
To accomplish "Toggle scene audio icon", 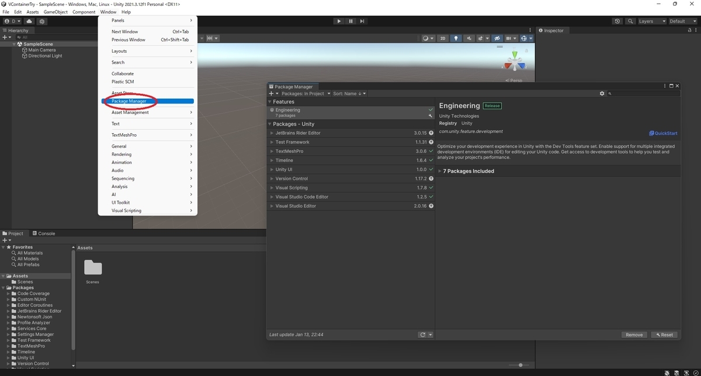I will 469,39.
